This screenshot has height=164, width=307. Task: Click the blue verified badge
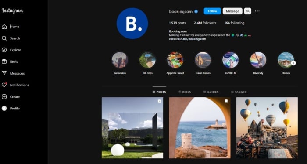coord(196,11)
